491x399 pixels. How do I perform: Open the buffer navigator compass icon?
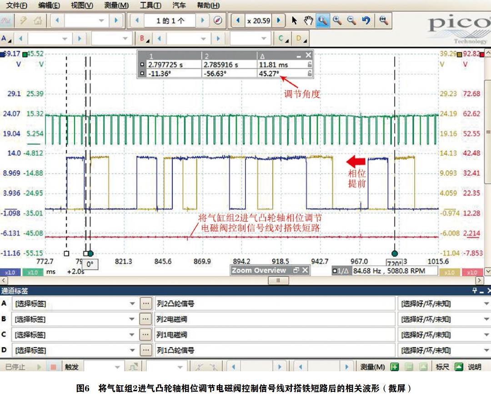click(218, 20)
